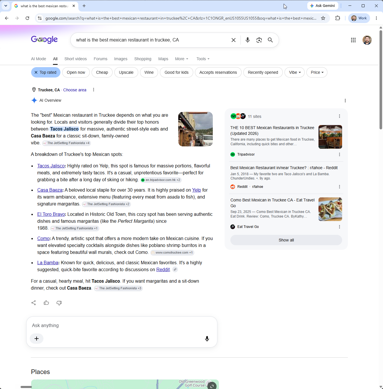Click the Tripadvisor result restaurant thumbnail
The height and width of the screenshot is (389, 383).
(x=330, y=137)
